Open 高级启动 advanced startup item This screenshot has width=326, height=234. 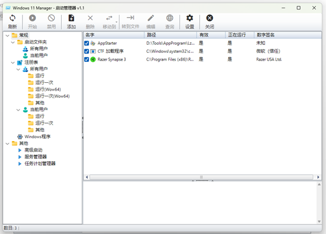point(34,150)
